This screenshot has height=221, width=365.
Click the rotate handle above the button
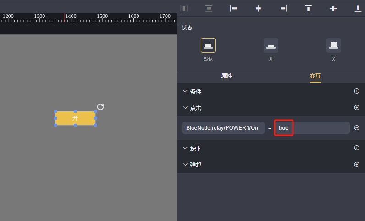[x=100, y=107]
